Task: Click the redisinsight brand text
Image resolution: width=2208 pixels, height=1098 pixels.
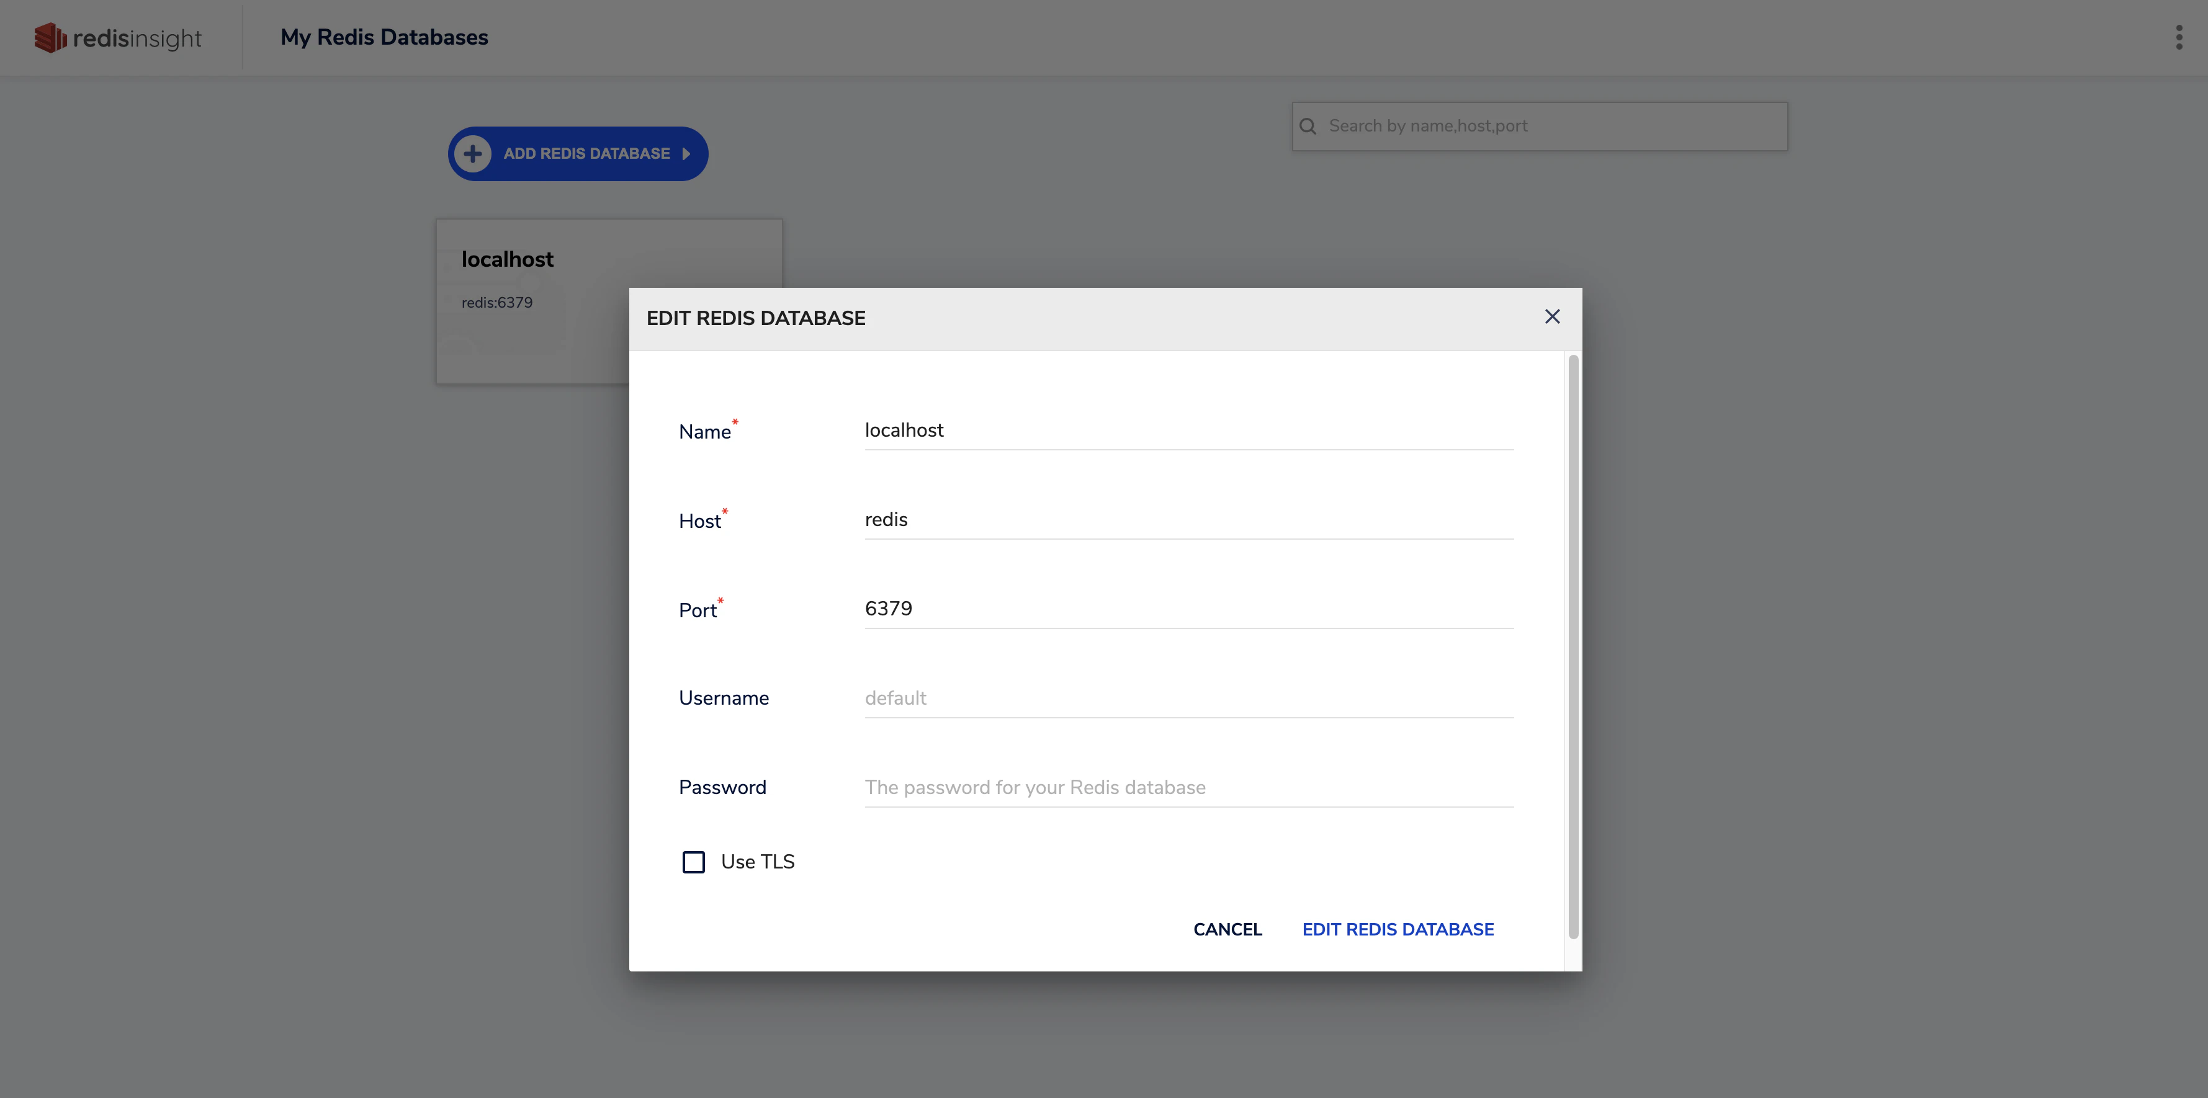Action: click(x=137, y=38)
